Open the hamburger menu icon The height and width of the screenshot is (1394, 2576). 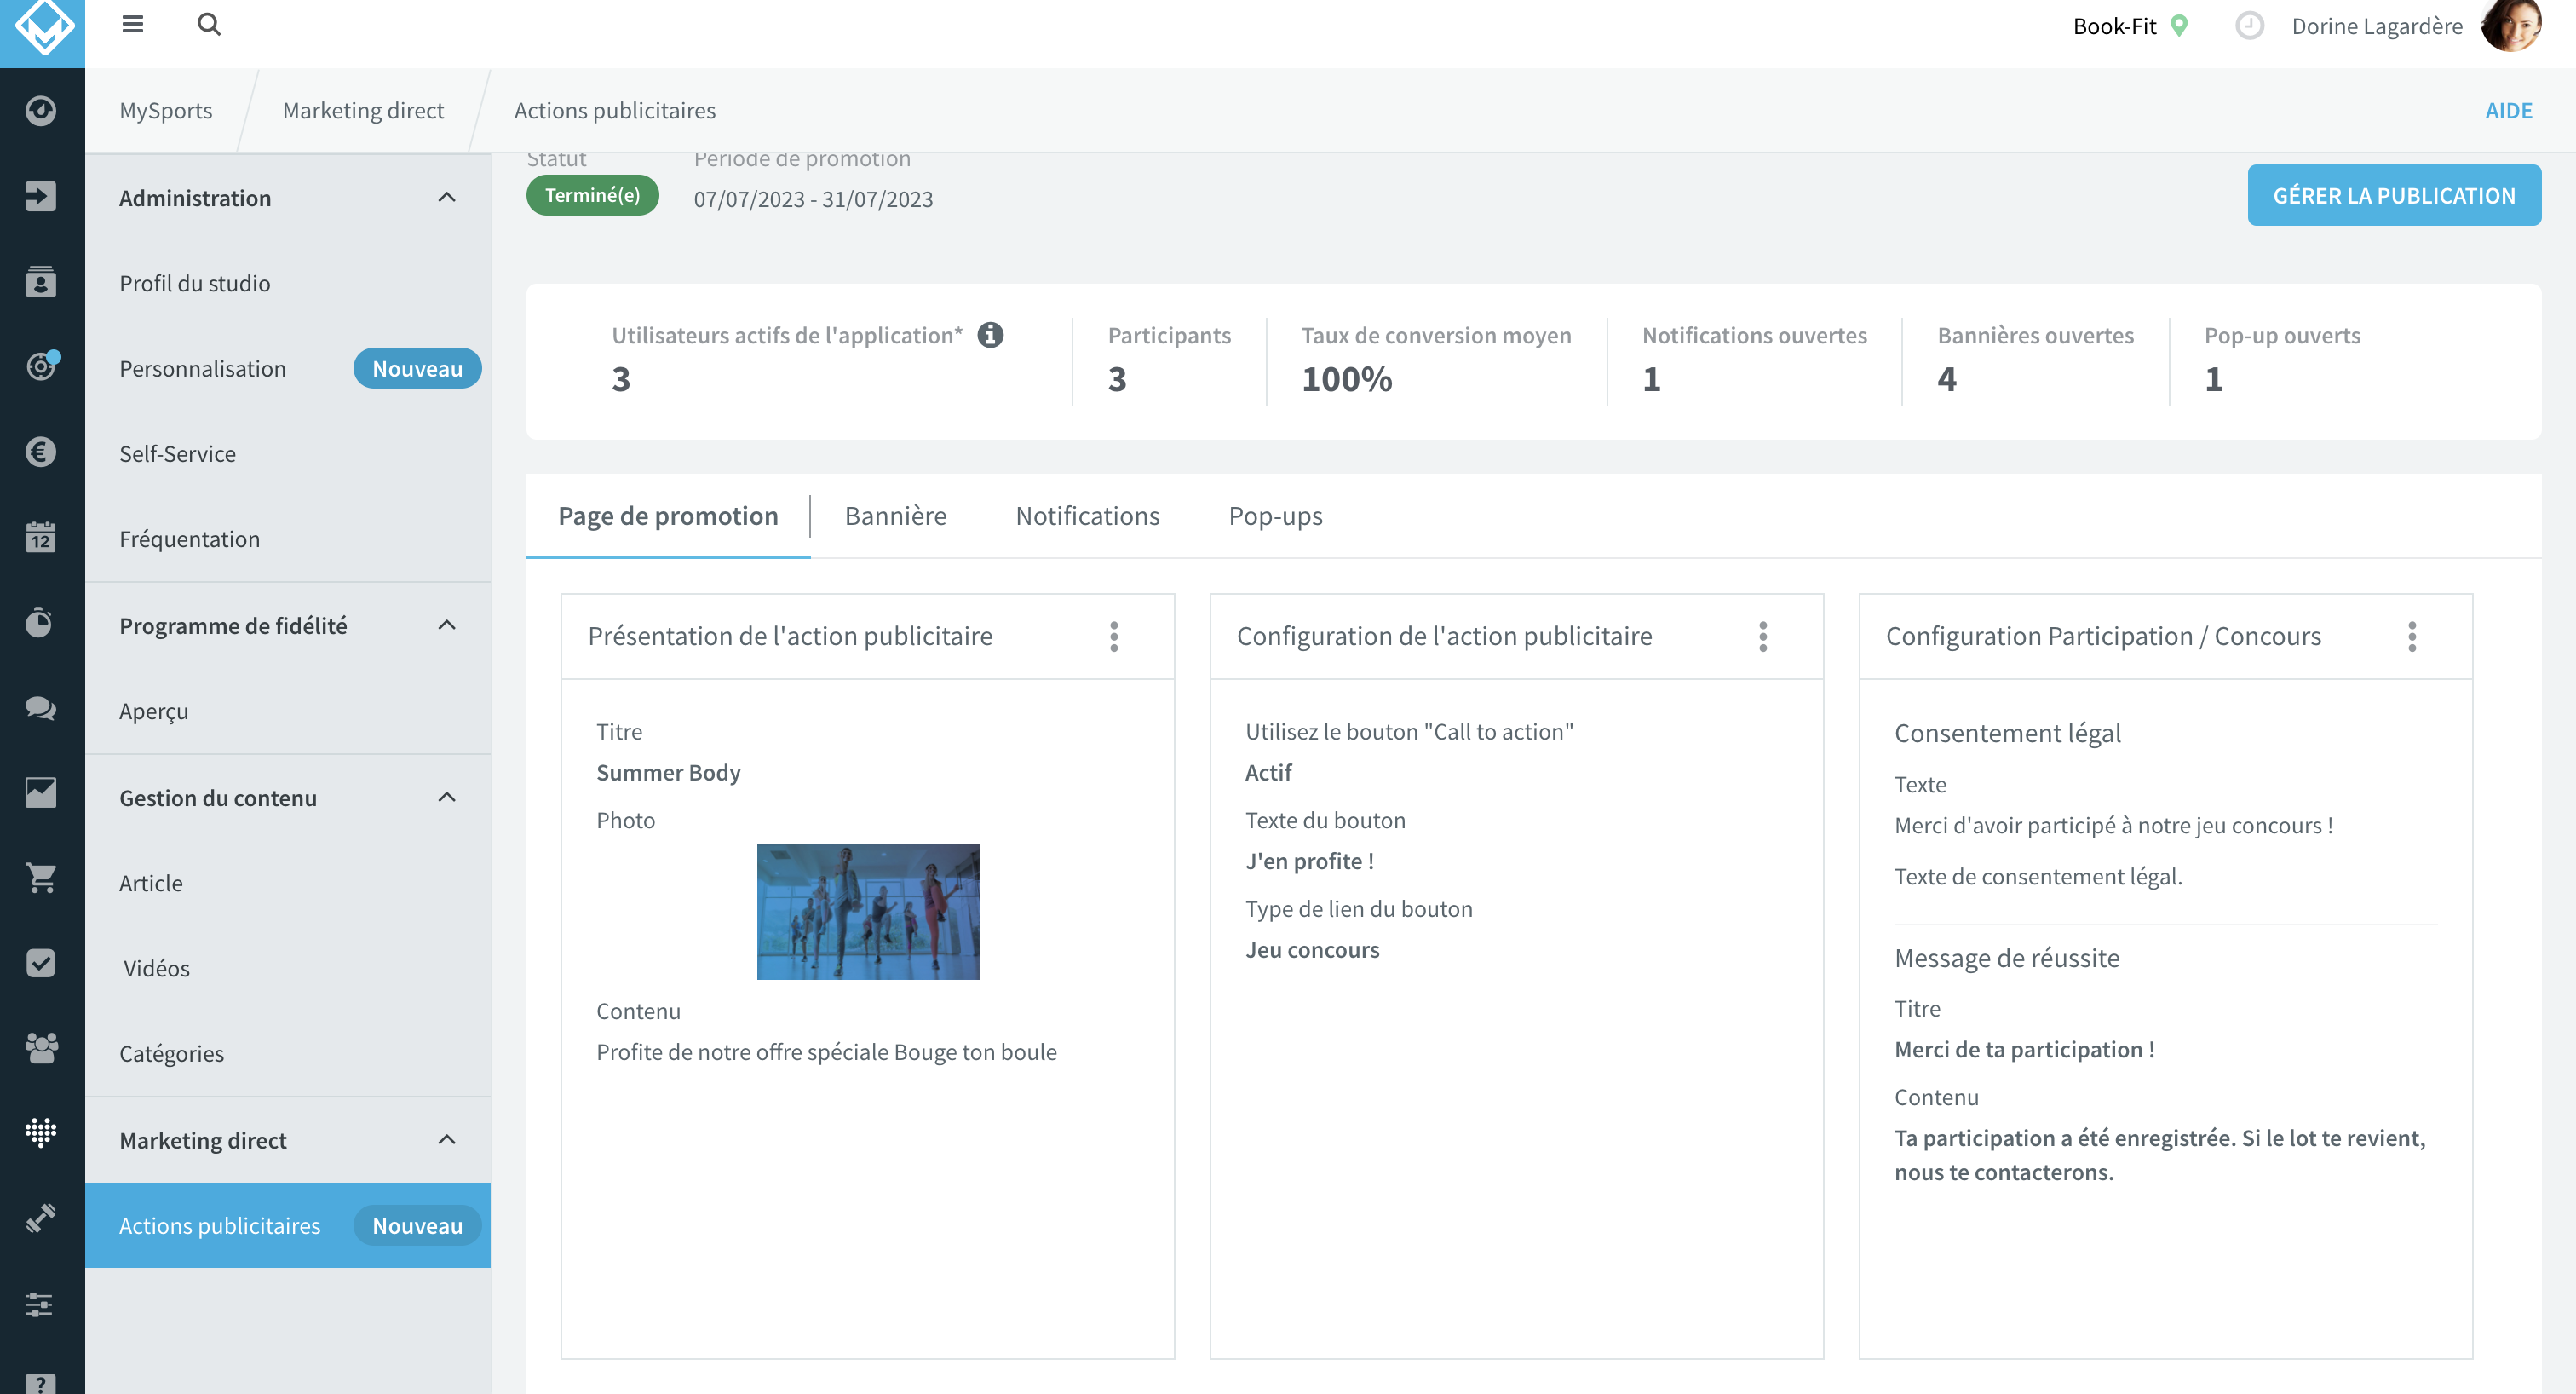pos(132,24)
